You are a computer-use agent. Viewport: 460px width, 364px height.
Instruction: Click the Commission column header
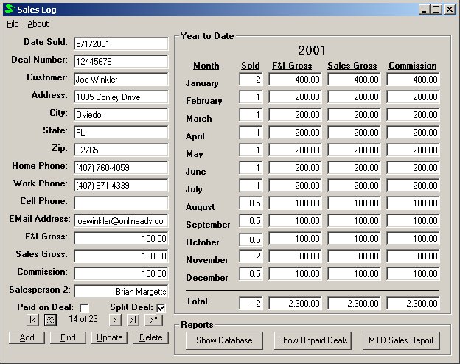[x=413, y=66]
